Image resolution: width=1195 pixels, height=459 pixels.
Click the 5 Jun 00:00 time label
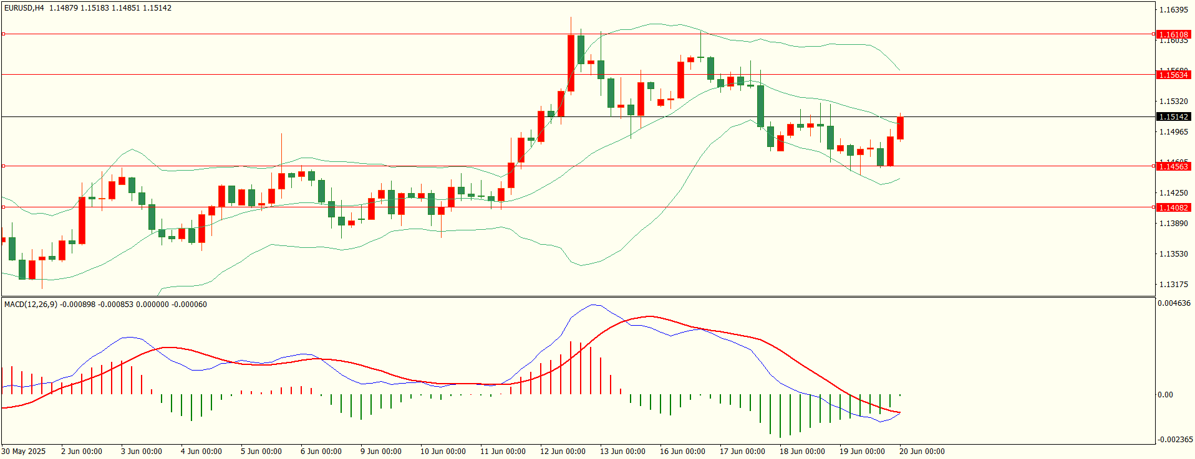click(x=261, y=452)
